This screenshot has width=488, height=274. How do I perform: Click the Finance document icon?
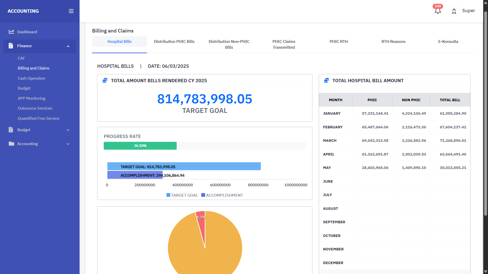[11, 46]
